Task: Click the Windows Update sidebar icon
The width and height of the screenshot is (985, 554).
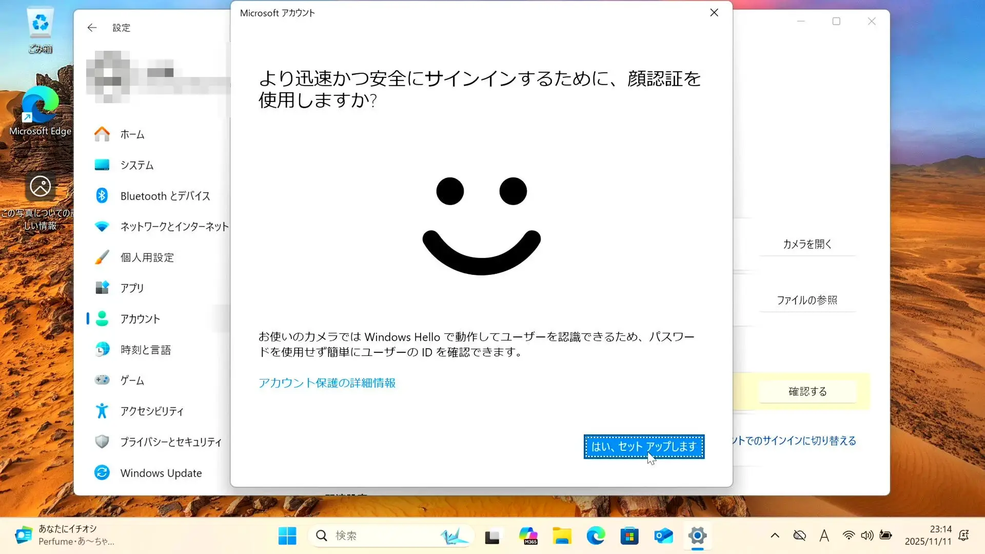Action: pos(102,472)
